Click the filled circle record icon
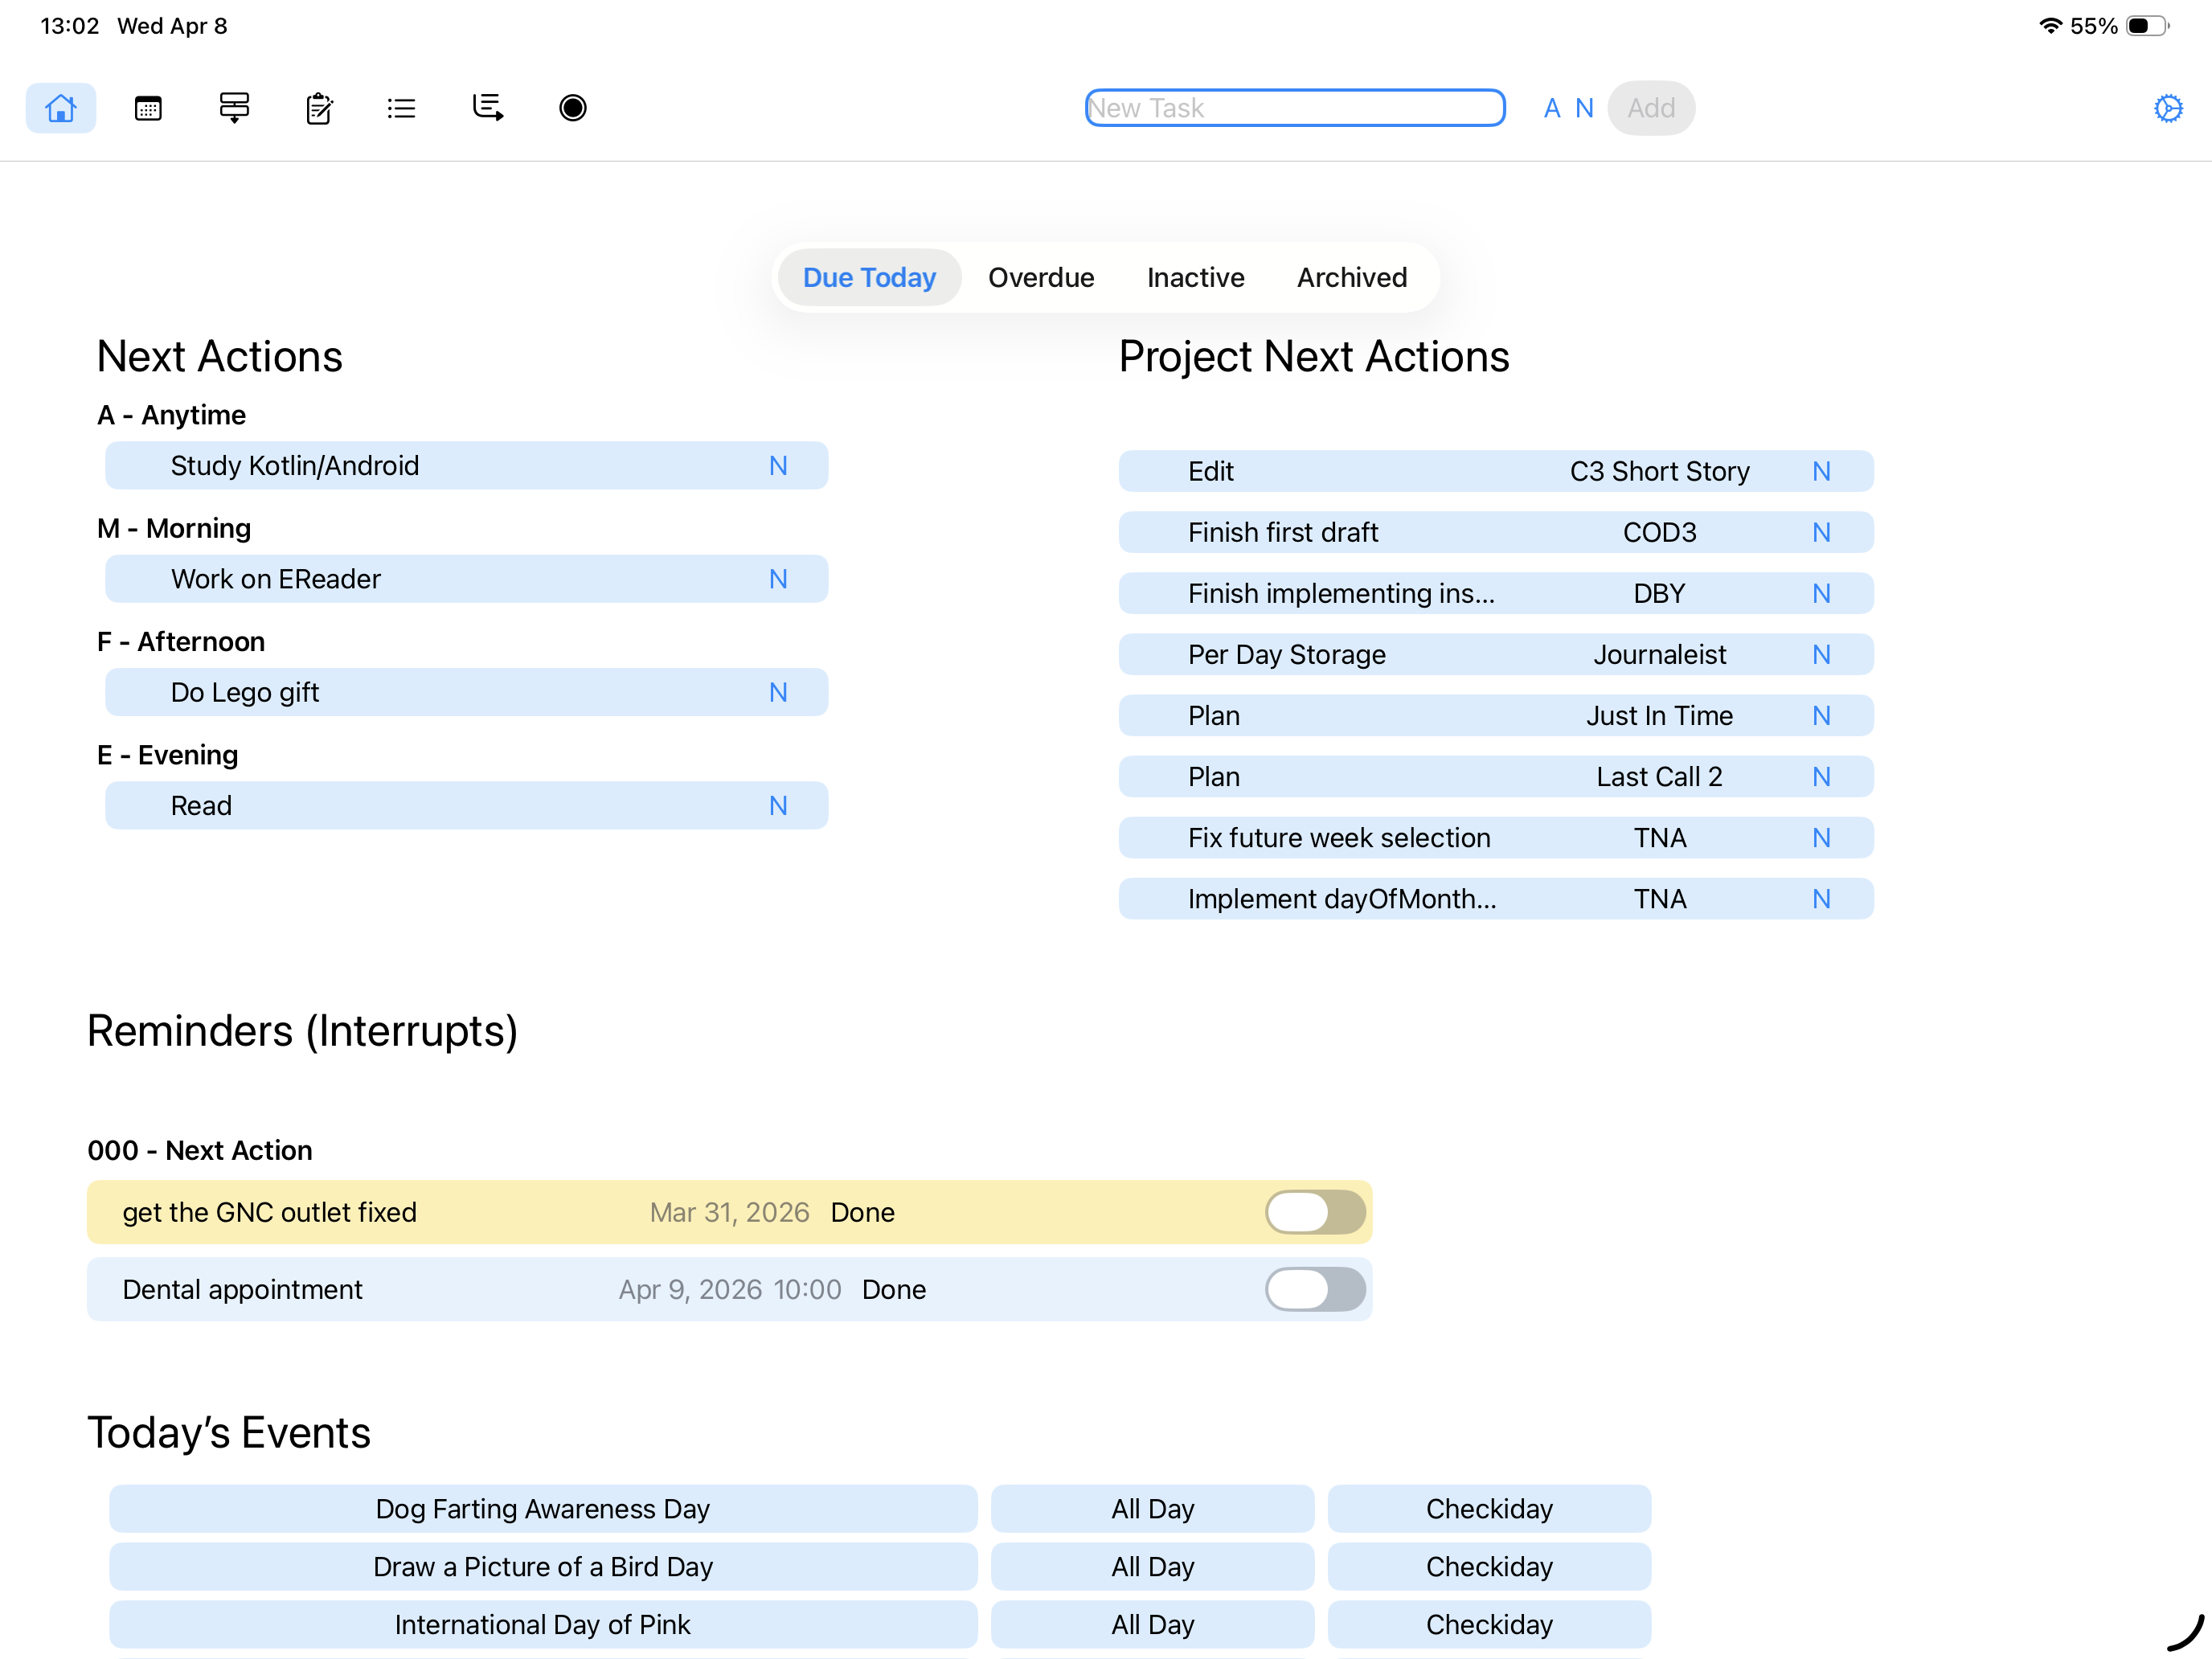This screenshot has height=1659, width=2212. coord(572,108)
